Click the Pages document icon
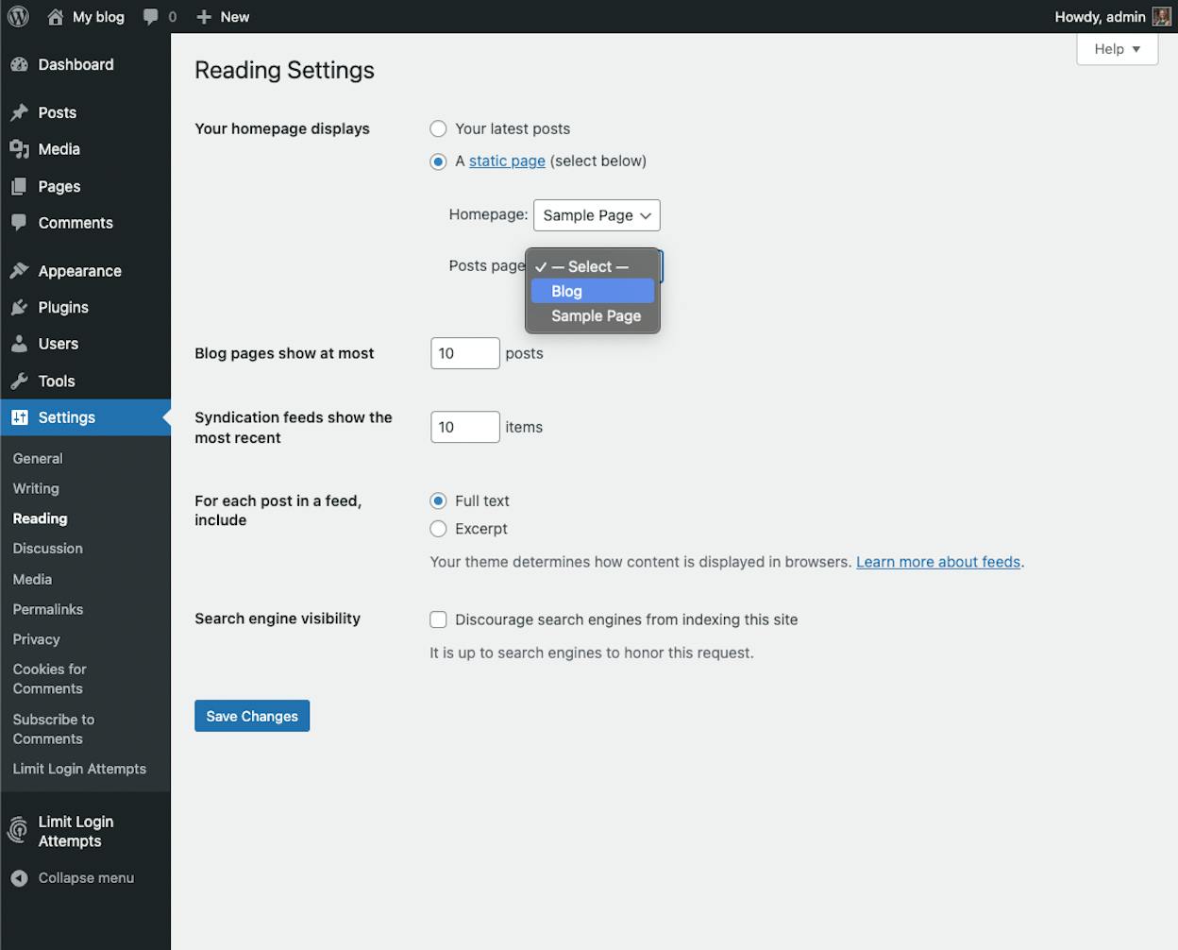This screenshot has height=950, width=1178. click(19, 187)
